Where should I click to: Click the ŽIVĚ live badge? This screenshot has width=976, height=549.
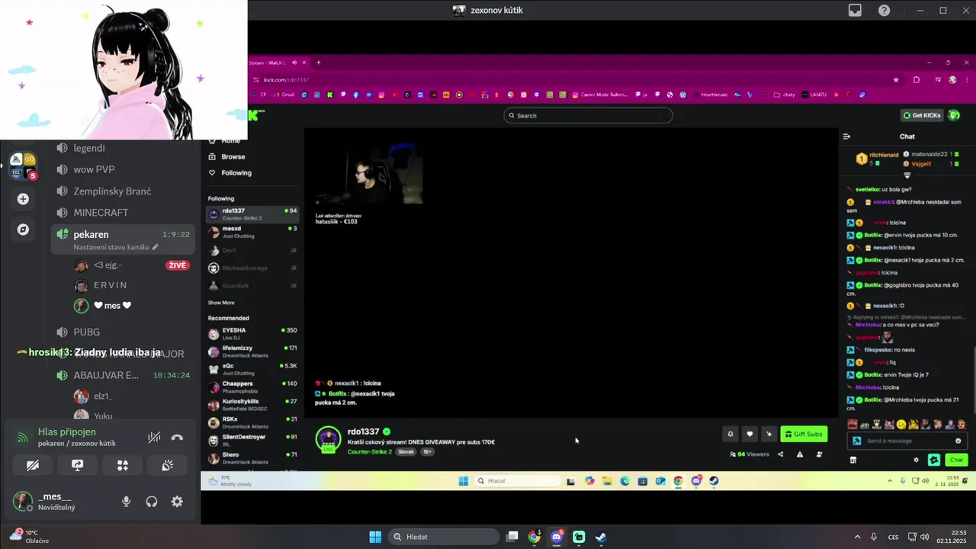click(x=177, y=265)
